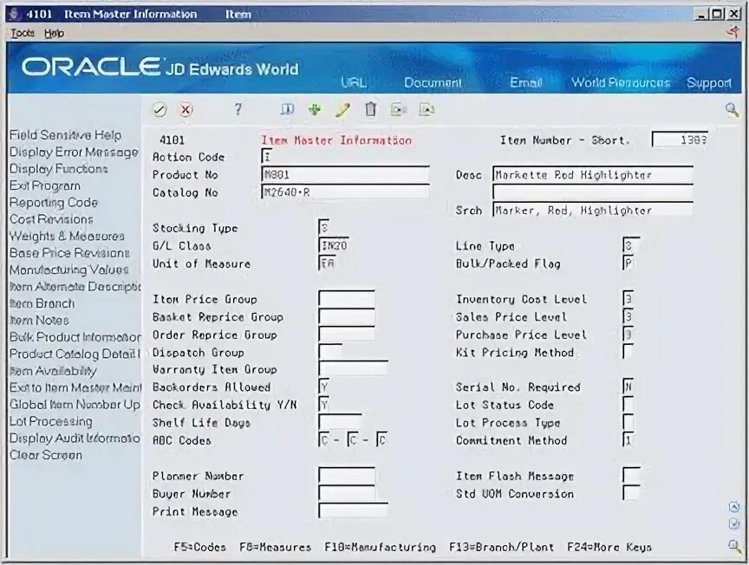Image resolution: width=749 pixels, height=565 pixels.
Task: Open the Tools menu
Action: [23, 33]
